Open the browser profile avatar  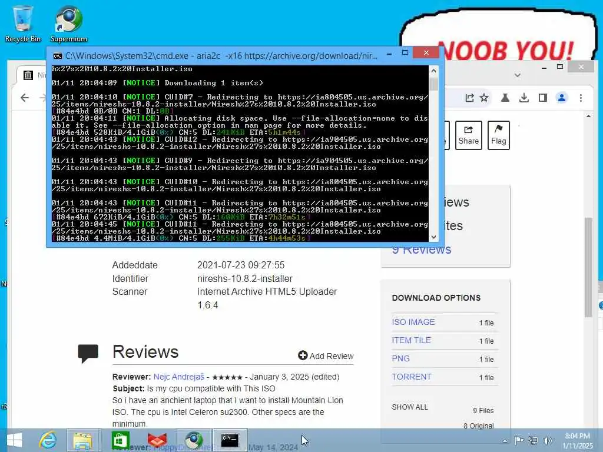tap(562, 98)
